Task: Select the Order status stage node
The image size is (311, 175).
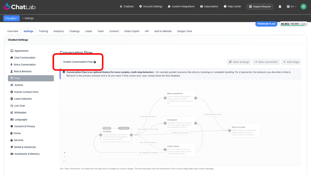Action: coord(180,150)
